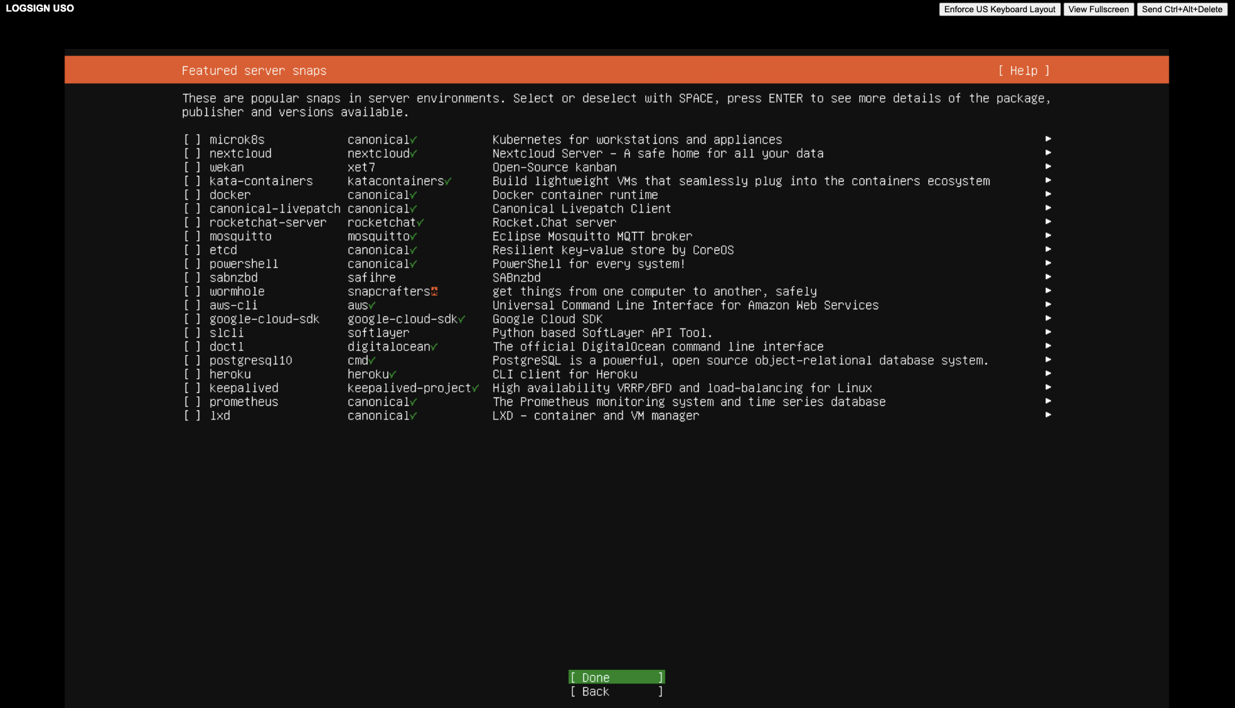Image resolution: width=1235 pixels, height=708 pixels.
Task: Click the xet7 publisher name
Action: pyautogui.click(x=361, y=167)
